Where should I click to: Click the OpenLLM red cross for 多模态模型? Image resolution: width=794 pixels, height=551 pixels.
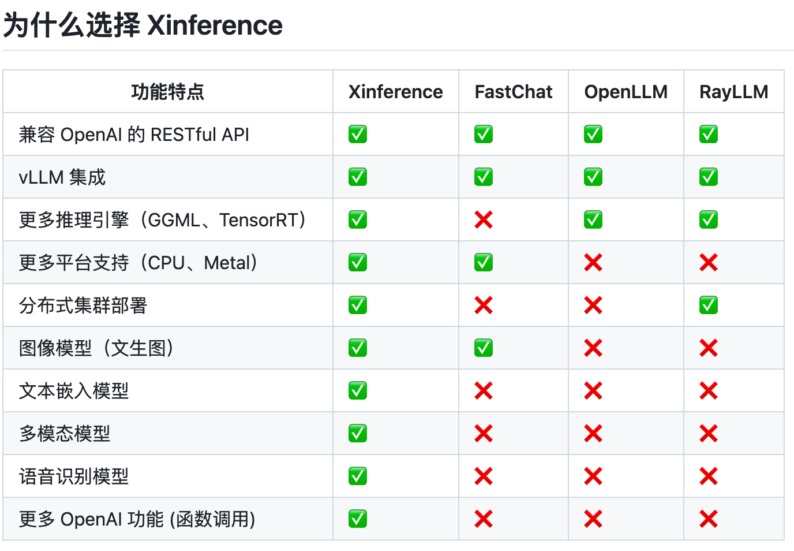tap(593, 433)
